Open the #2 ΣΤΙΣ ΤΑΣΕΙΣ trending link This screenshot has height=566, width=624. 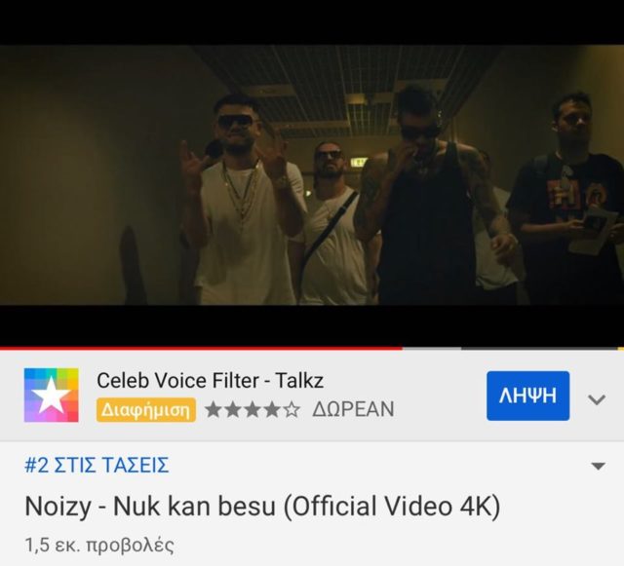click(x=97, y=465)
